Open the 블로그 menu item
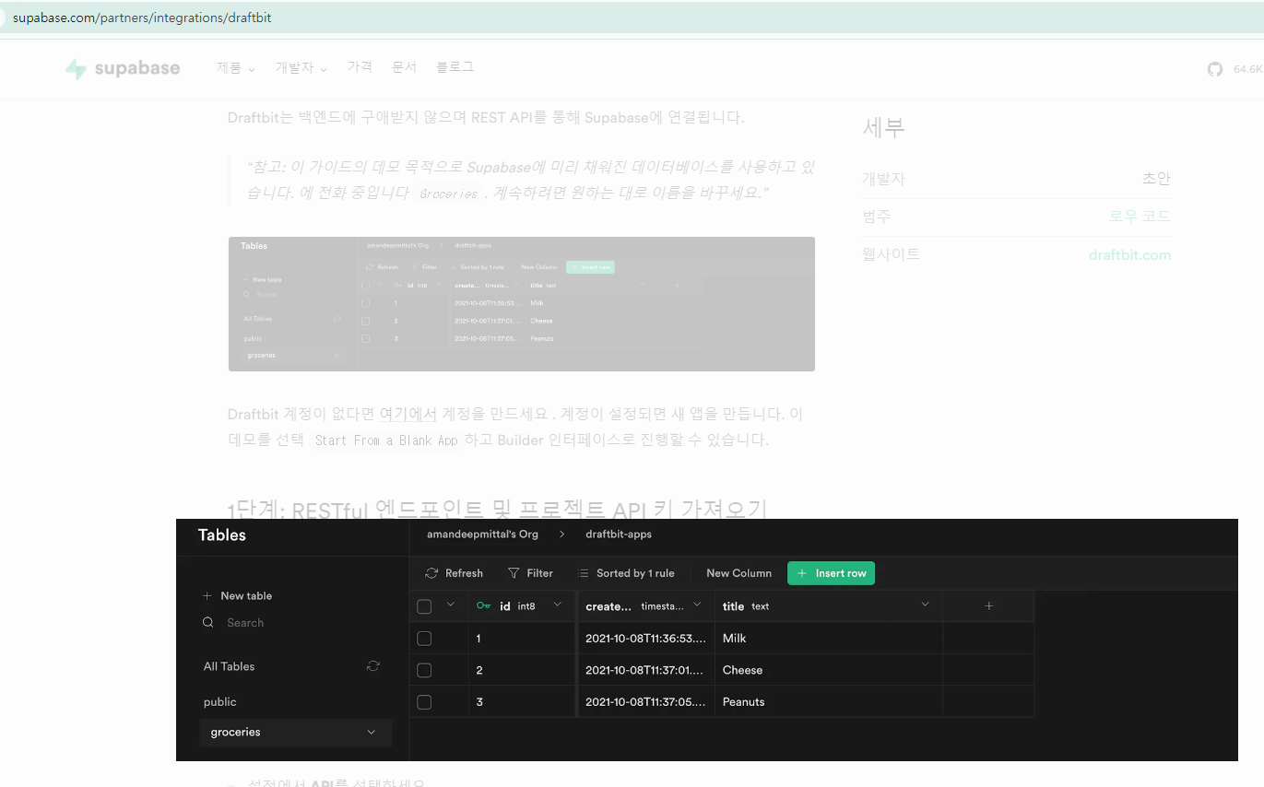 (x=455, y=67)
